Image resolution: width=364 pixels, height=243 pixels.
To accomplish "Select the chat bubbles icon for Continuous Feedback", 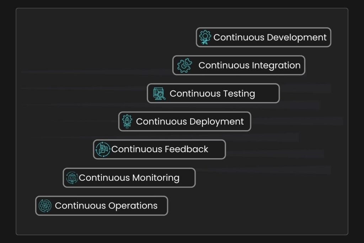I will tap(103, 149).
